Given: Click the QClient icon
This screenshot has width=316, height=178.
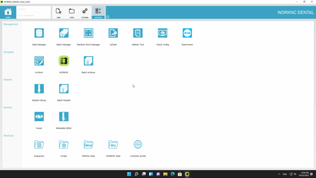Looking at the screenshot, I should coord(113,33).
